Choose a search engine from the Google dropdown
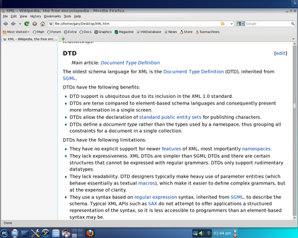298x238 pixels. point(240,24)
